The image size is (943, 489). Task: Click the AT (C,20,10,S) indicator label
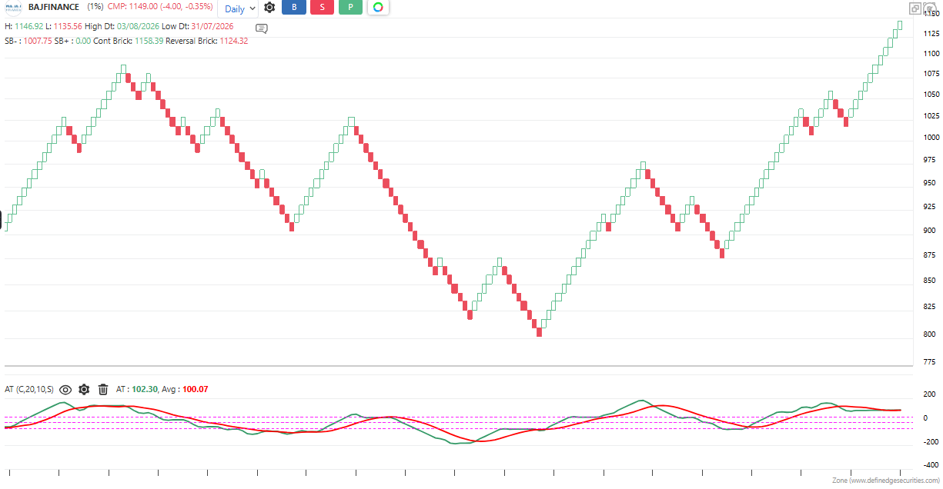(x=29, y=390)
